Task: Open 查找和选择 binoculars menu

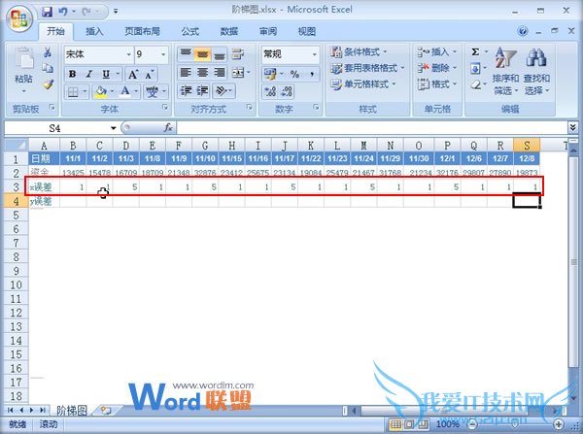Action: click(x=536, y=71)
